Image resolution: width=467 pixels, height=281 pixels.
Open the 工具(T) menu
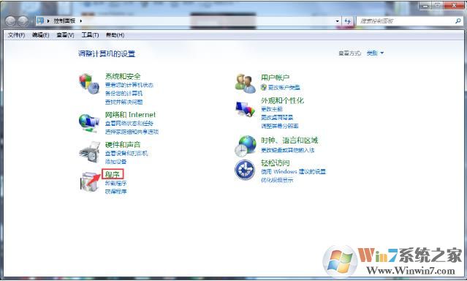[90, 35]
